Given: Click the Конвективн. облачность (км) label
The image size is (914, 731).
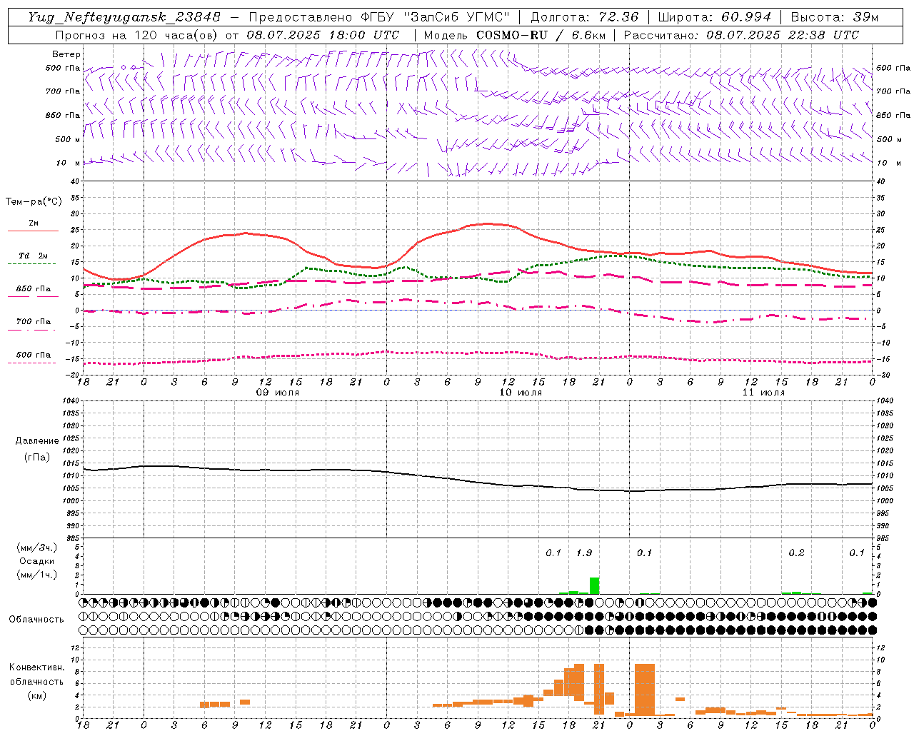Looking at the screenshot, I should point(36,681).
